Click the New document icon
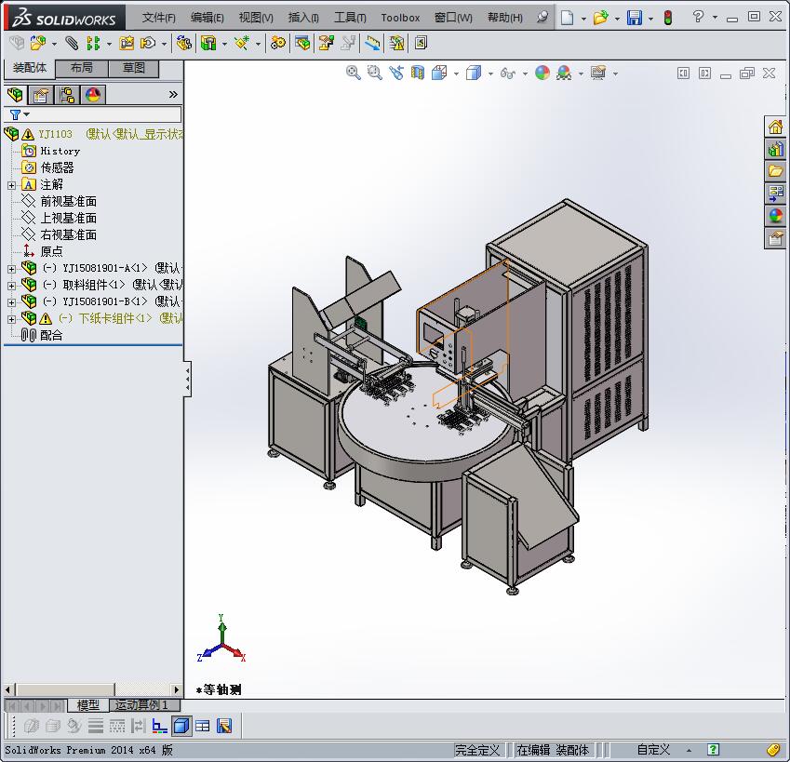 tap(568, 18)
